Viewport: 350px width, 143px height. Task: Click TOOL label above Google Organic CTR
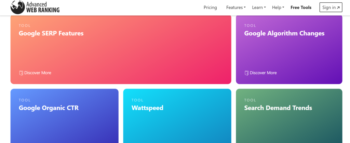[x=25, y=100]
